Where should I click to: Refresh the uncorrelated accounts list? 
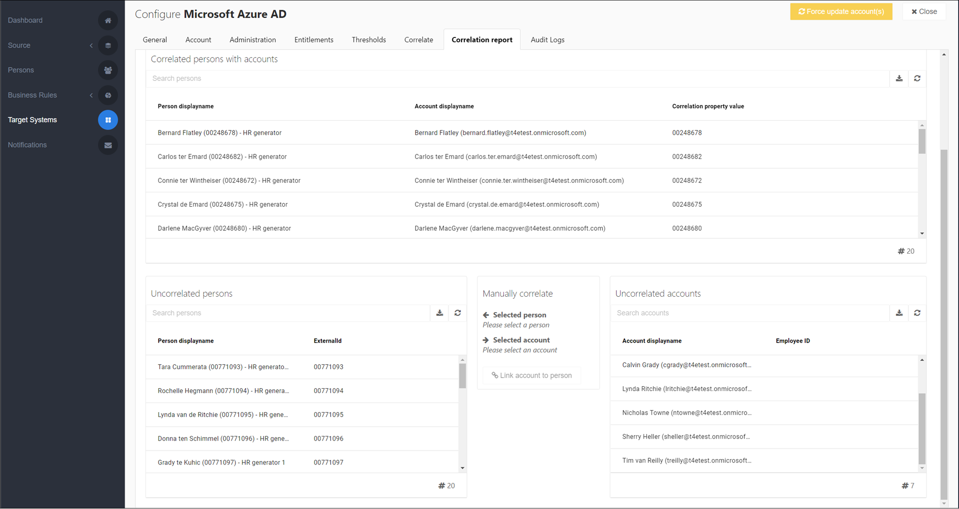[917, 313]
